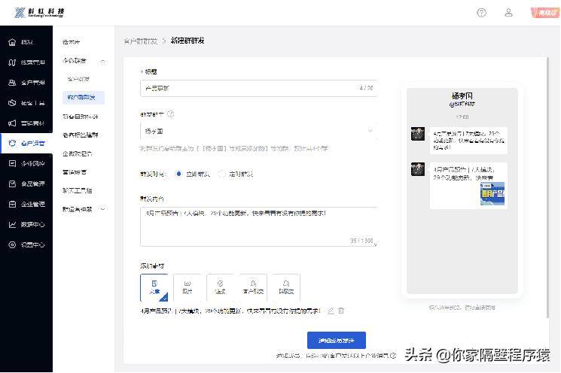561x373 pixels.
Task: Click the trash icon beside attached article
Action: (x=341, y=311)
